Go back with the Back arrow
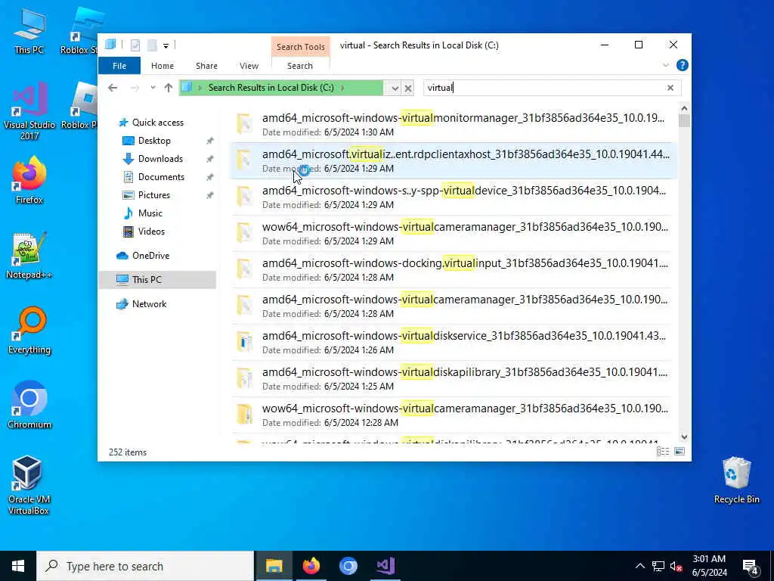Screen dimensions: 774x581 (113, 88)
